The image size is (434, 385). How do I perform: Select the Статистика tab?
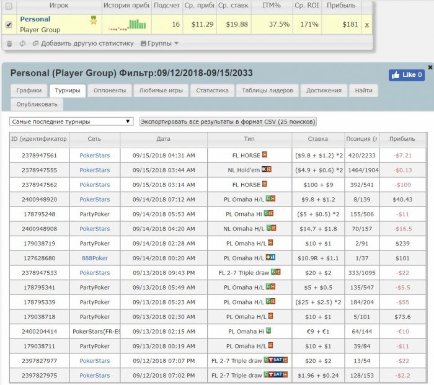click(212, 91)
